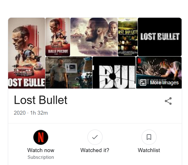The height and width of the screenshot is (165, 188).
Task: Click the image icon beside More images
Action: pos(143,83)
